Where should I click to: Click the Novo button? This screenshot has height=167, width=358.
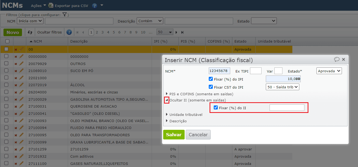[13, 32]
